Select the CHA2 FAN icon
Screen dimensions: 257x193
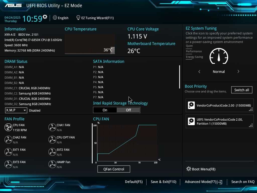[x=8, y=140]
